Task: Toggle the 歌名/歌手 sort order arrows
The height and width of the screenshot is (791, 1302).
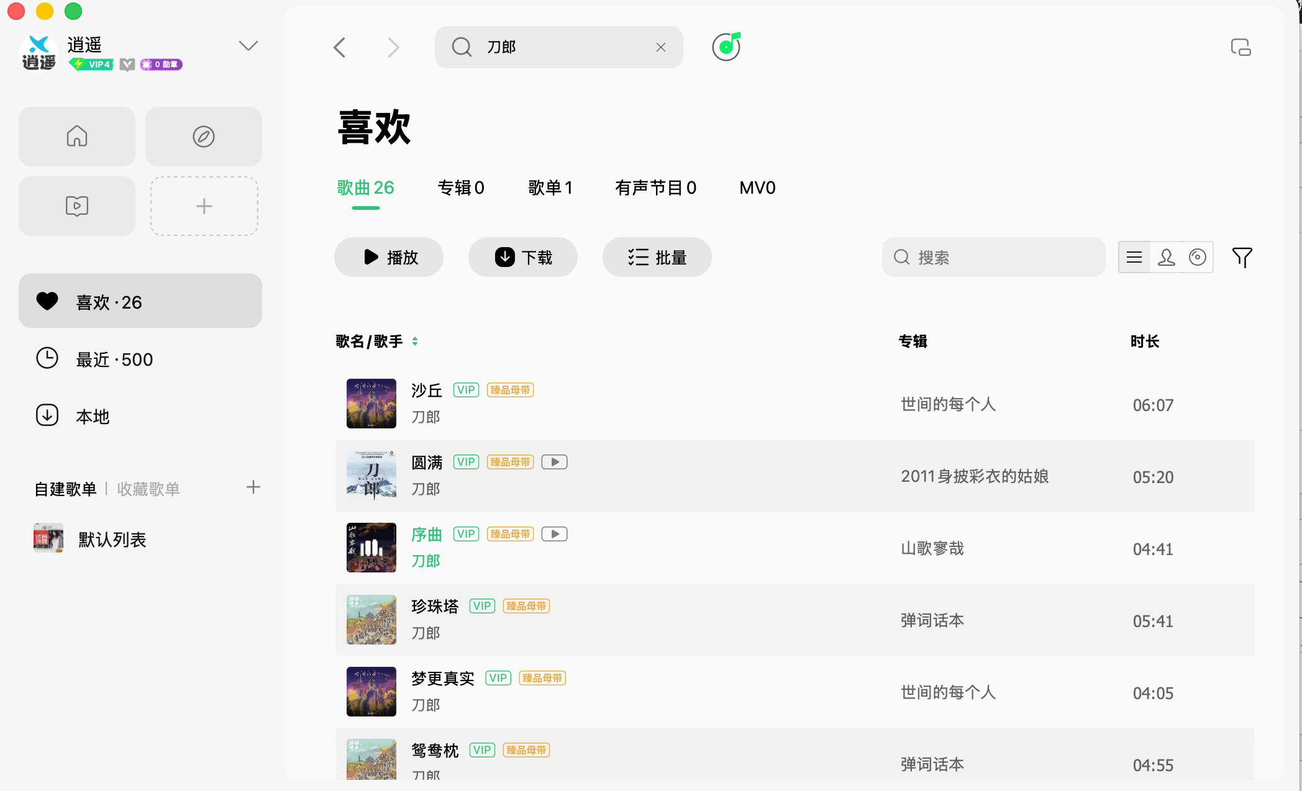Action: (x=415, y=341)
